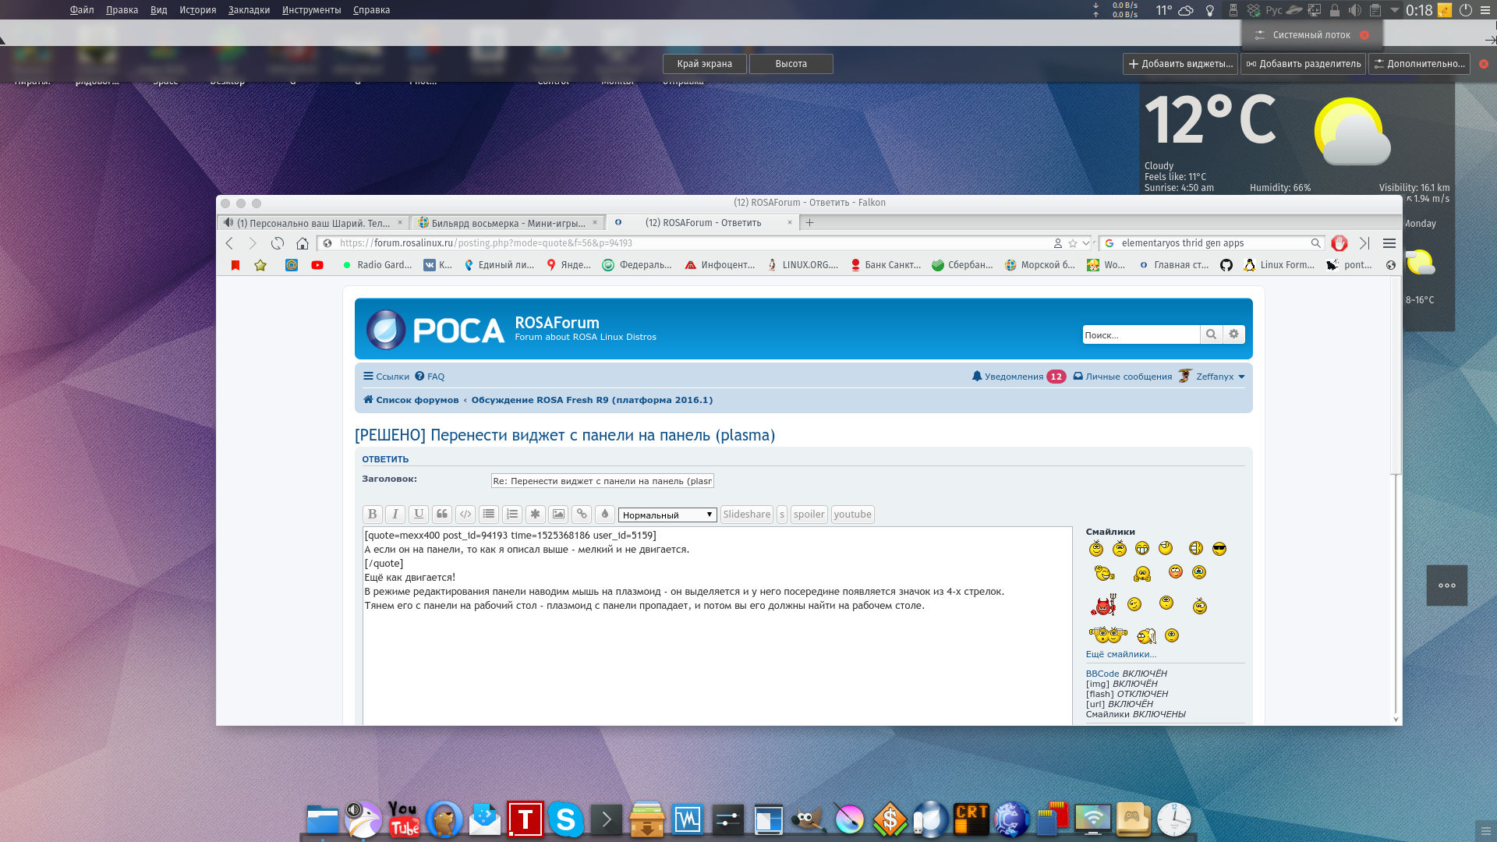Screen dimensions: 1497x842
Task: Open Ещё смайлики link
Action: point(1120,655)
